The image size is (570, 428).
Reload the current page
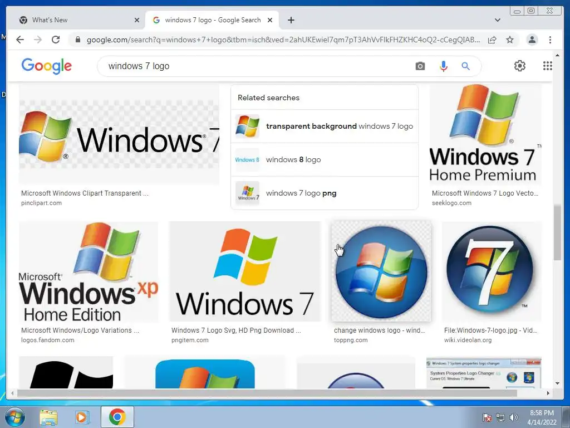point(56,40)
